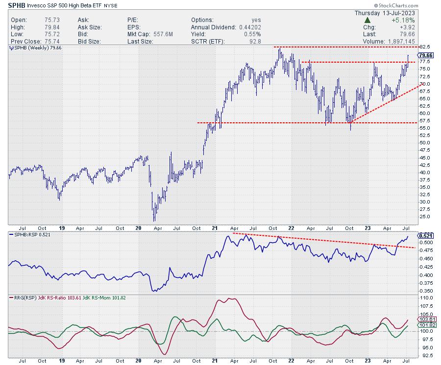Click the '21' year marker on price chart axis

pyautogui.click(x=215, y=228)
